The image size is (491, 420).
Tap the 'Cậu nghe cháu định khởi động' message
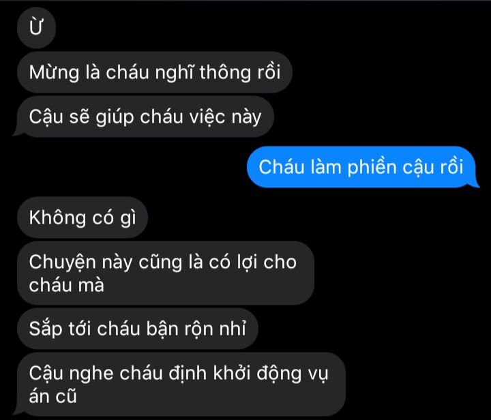coord(179,385)
